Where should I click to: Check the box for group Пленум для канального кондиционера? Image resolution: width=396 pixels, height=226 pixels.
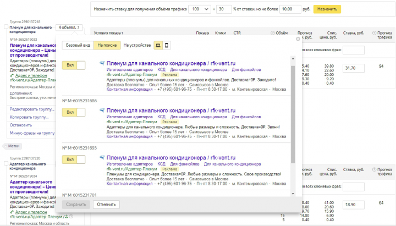click(6, 27)
